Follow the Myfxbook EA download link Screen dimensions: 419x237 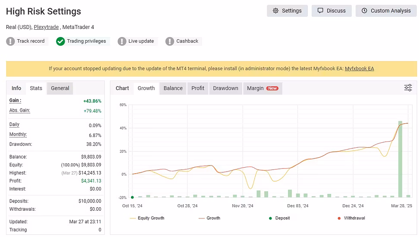(359, 69)
